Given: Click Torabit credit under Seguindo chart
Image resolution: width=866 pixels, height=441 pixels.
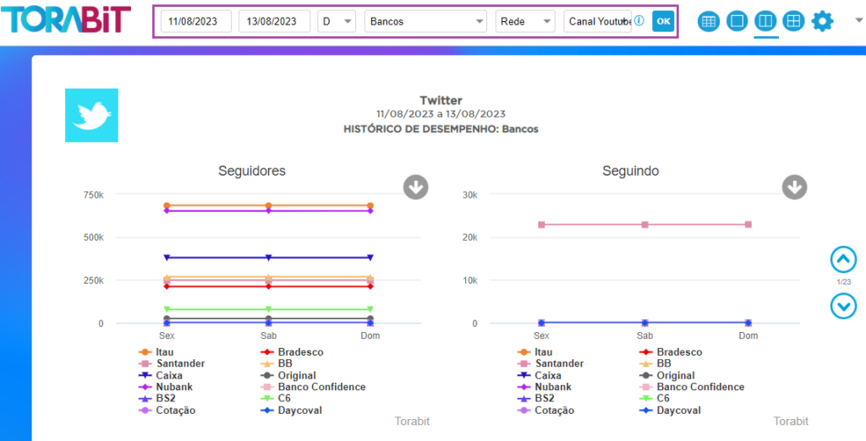Looking at the screenshot, I should click(x=791, y=422).
